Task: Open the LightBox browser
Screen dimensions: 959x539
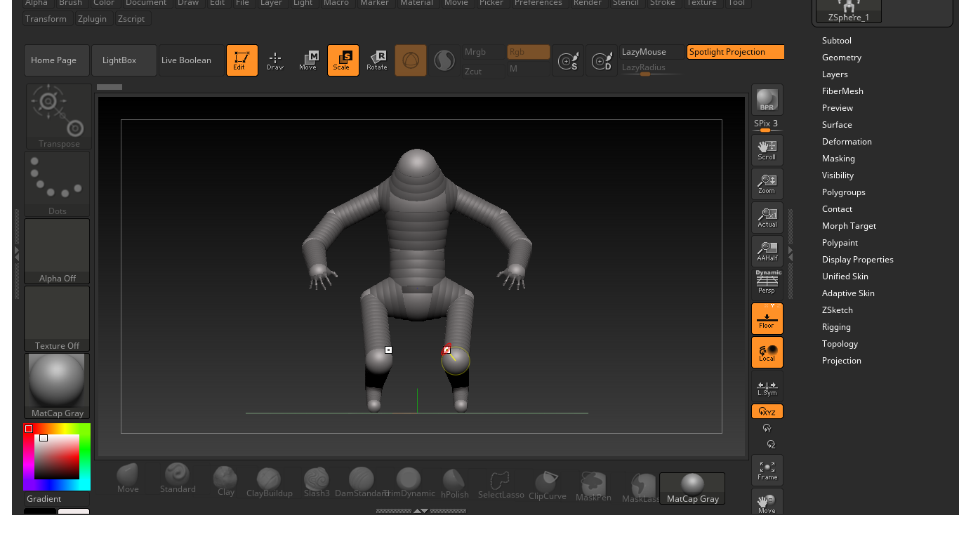Action: [x=119, y=60]
